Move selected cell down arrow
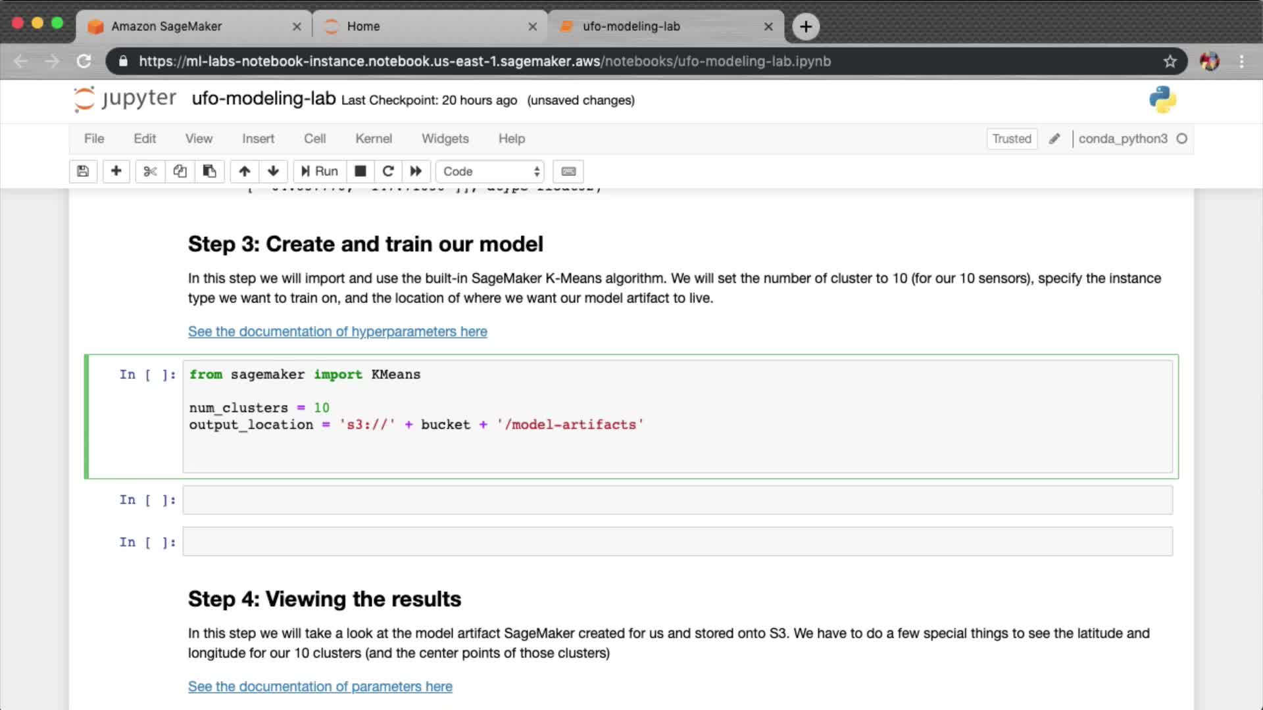Screen dimensions: 1263x710 click(x=273, y=172)
